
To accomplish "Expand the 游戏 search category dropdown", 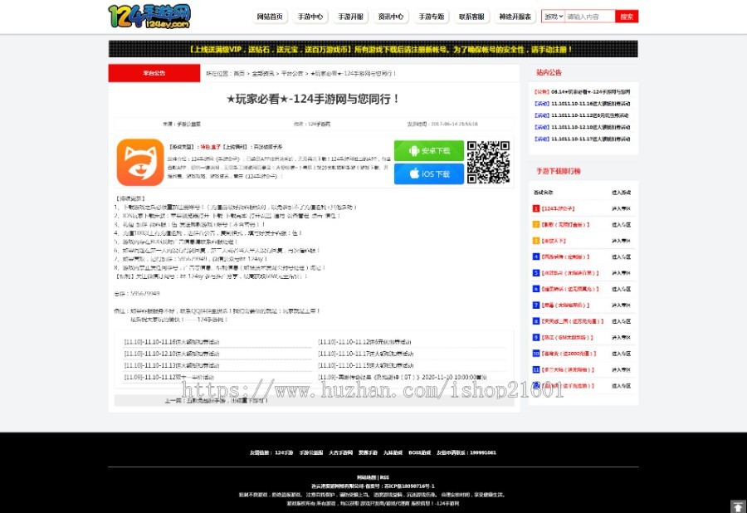I will point(554,17).
